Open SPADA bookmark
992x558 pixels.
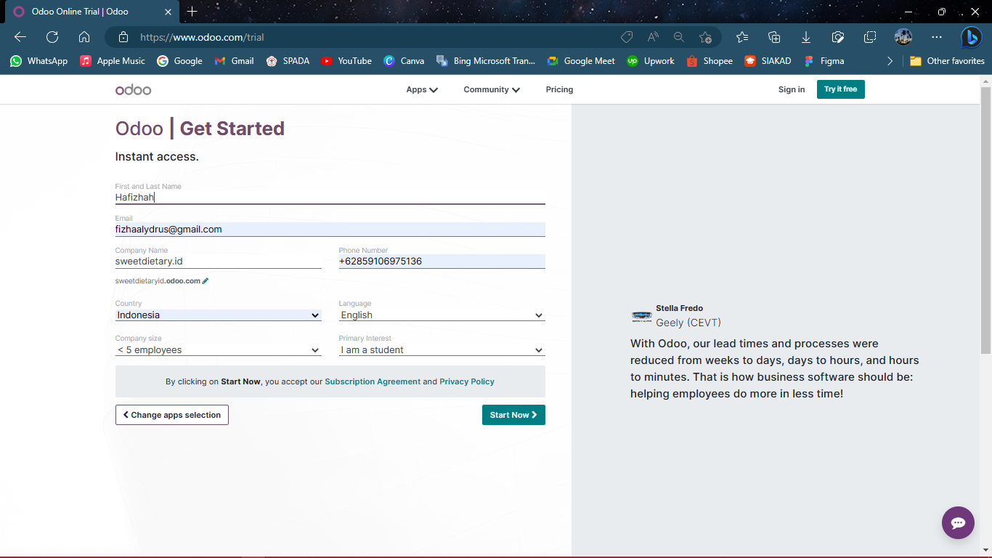click(288, 61)
